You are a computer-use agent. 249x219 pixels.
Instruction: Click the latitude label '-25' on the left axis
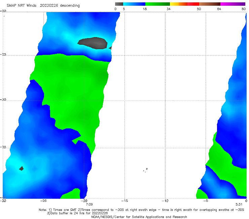coord(3,54)
